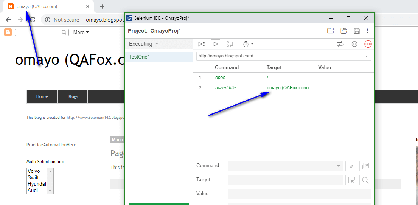Find target in page magnifier icon
The width and height of the screenshot is (418, 205).
(365, 180)
